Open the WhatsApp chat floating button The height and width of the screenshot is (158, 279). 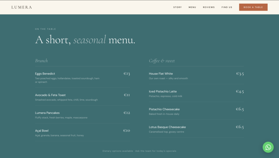[x=268, y=147]
